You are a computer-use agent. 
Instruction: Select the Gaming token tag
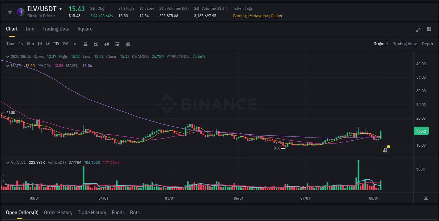click(240, 16)
